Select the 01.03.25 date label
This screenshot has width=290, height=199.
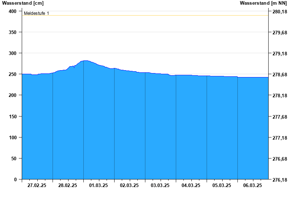98,186
